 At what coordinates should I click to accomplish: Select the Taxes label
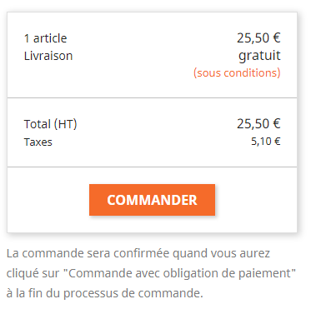[x=38, y=142]
